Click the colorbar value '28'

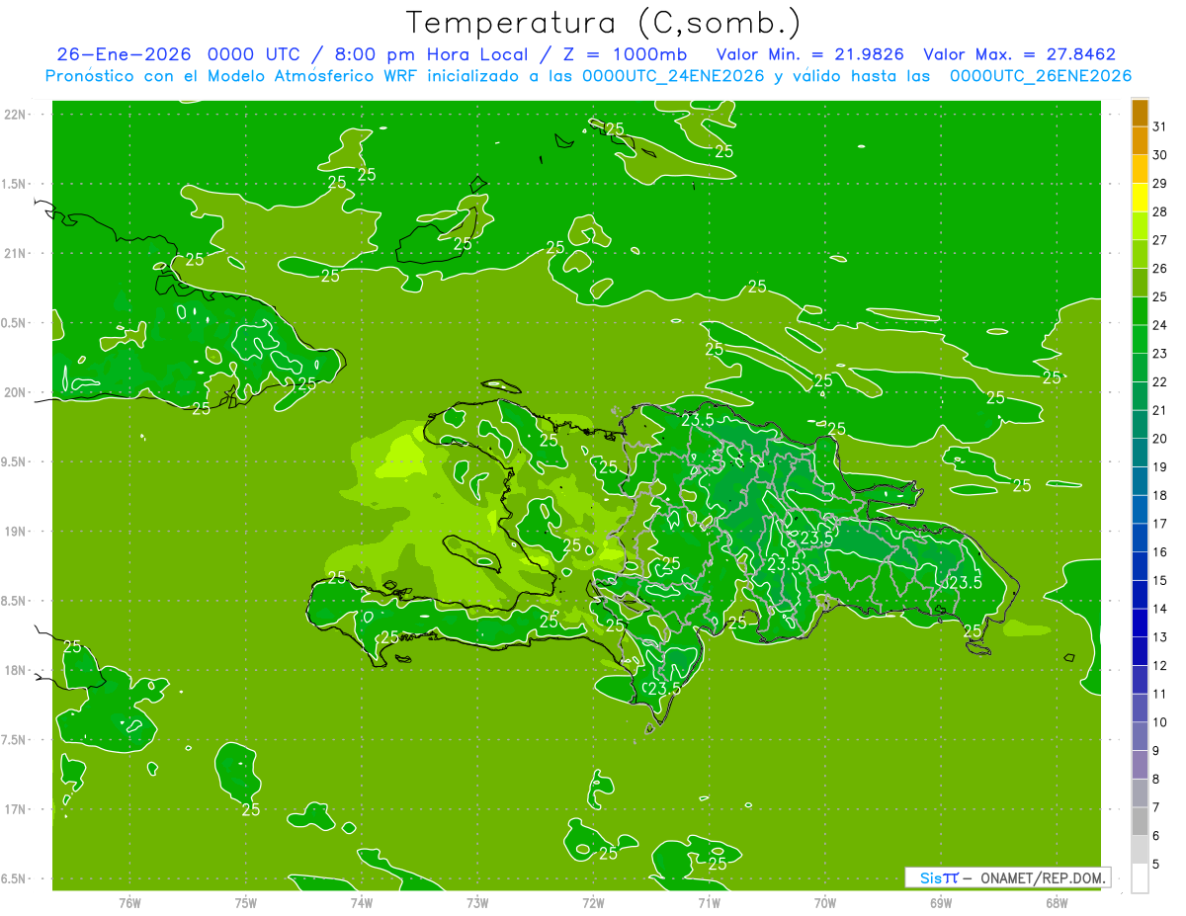coord(1159,211)
